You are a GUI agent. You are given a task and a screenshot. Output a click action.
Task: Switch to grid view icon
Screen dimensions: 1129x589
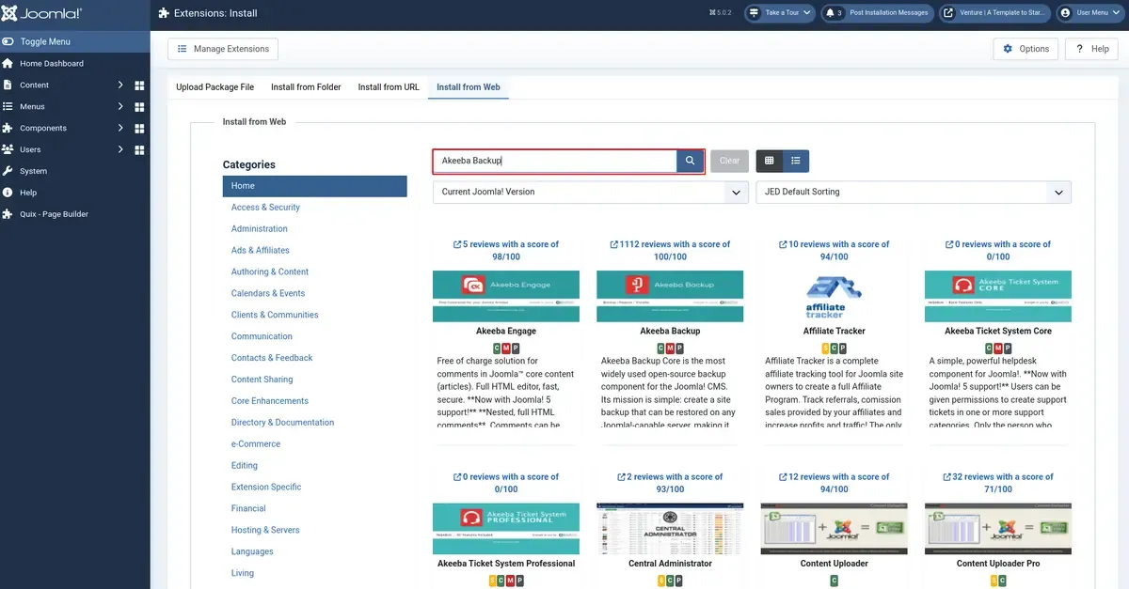[x=769, y=161]
